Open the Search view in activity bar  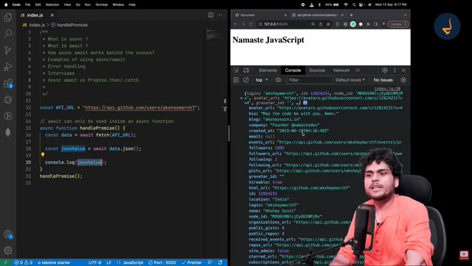tap(8, 33)
